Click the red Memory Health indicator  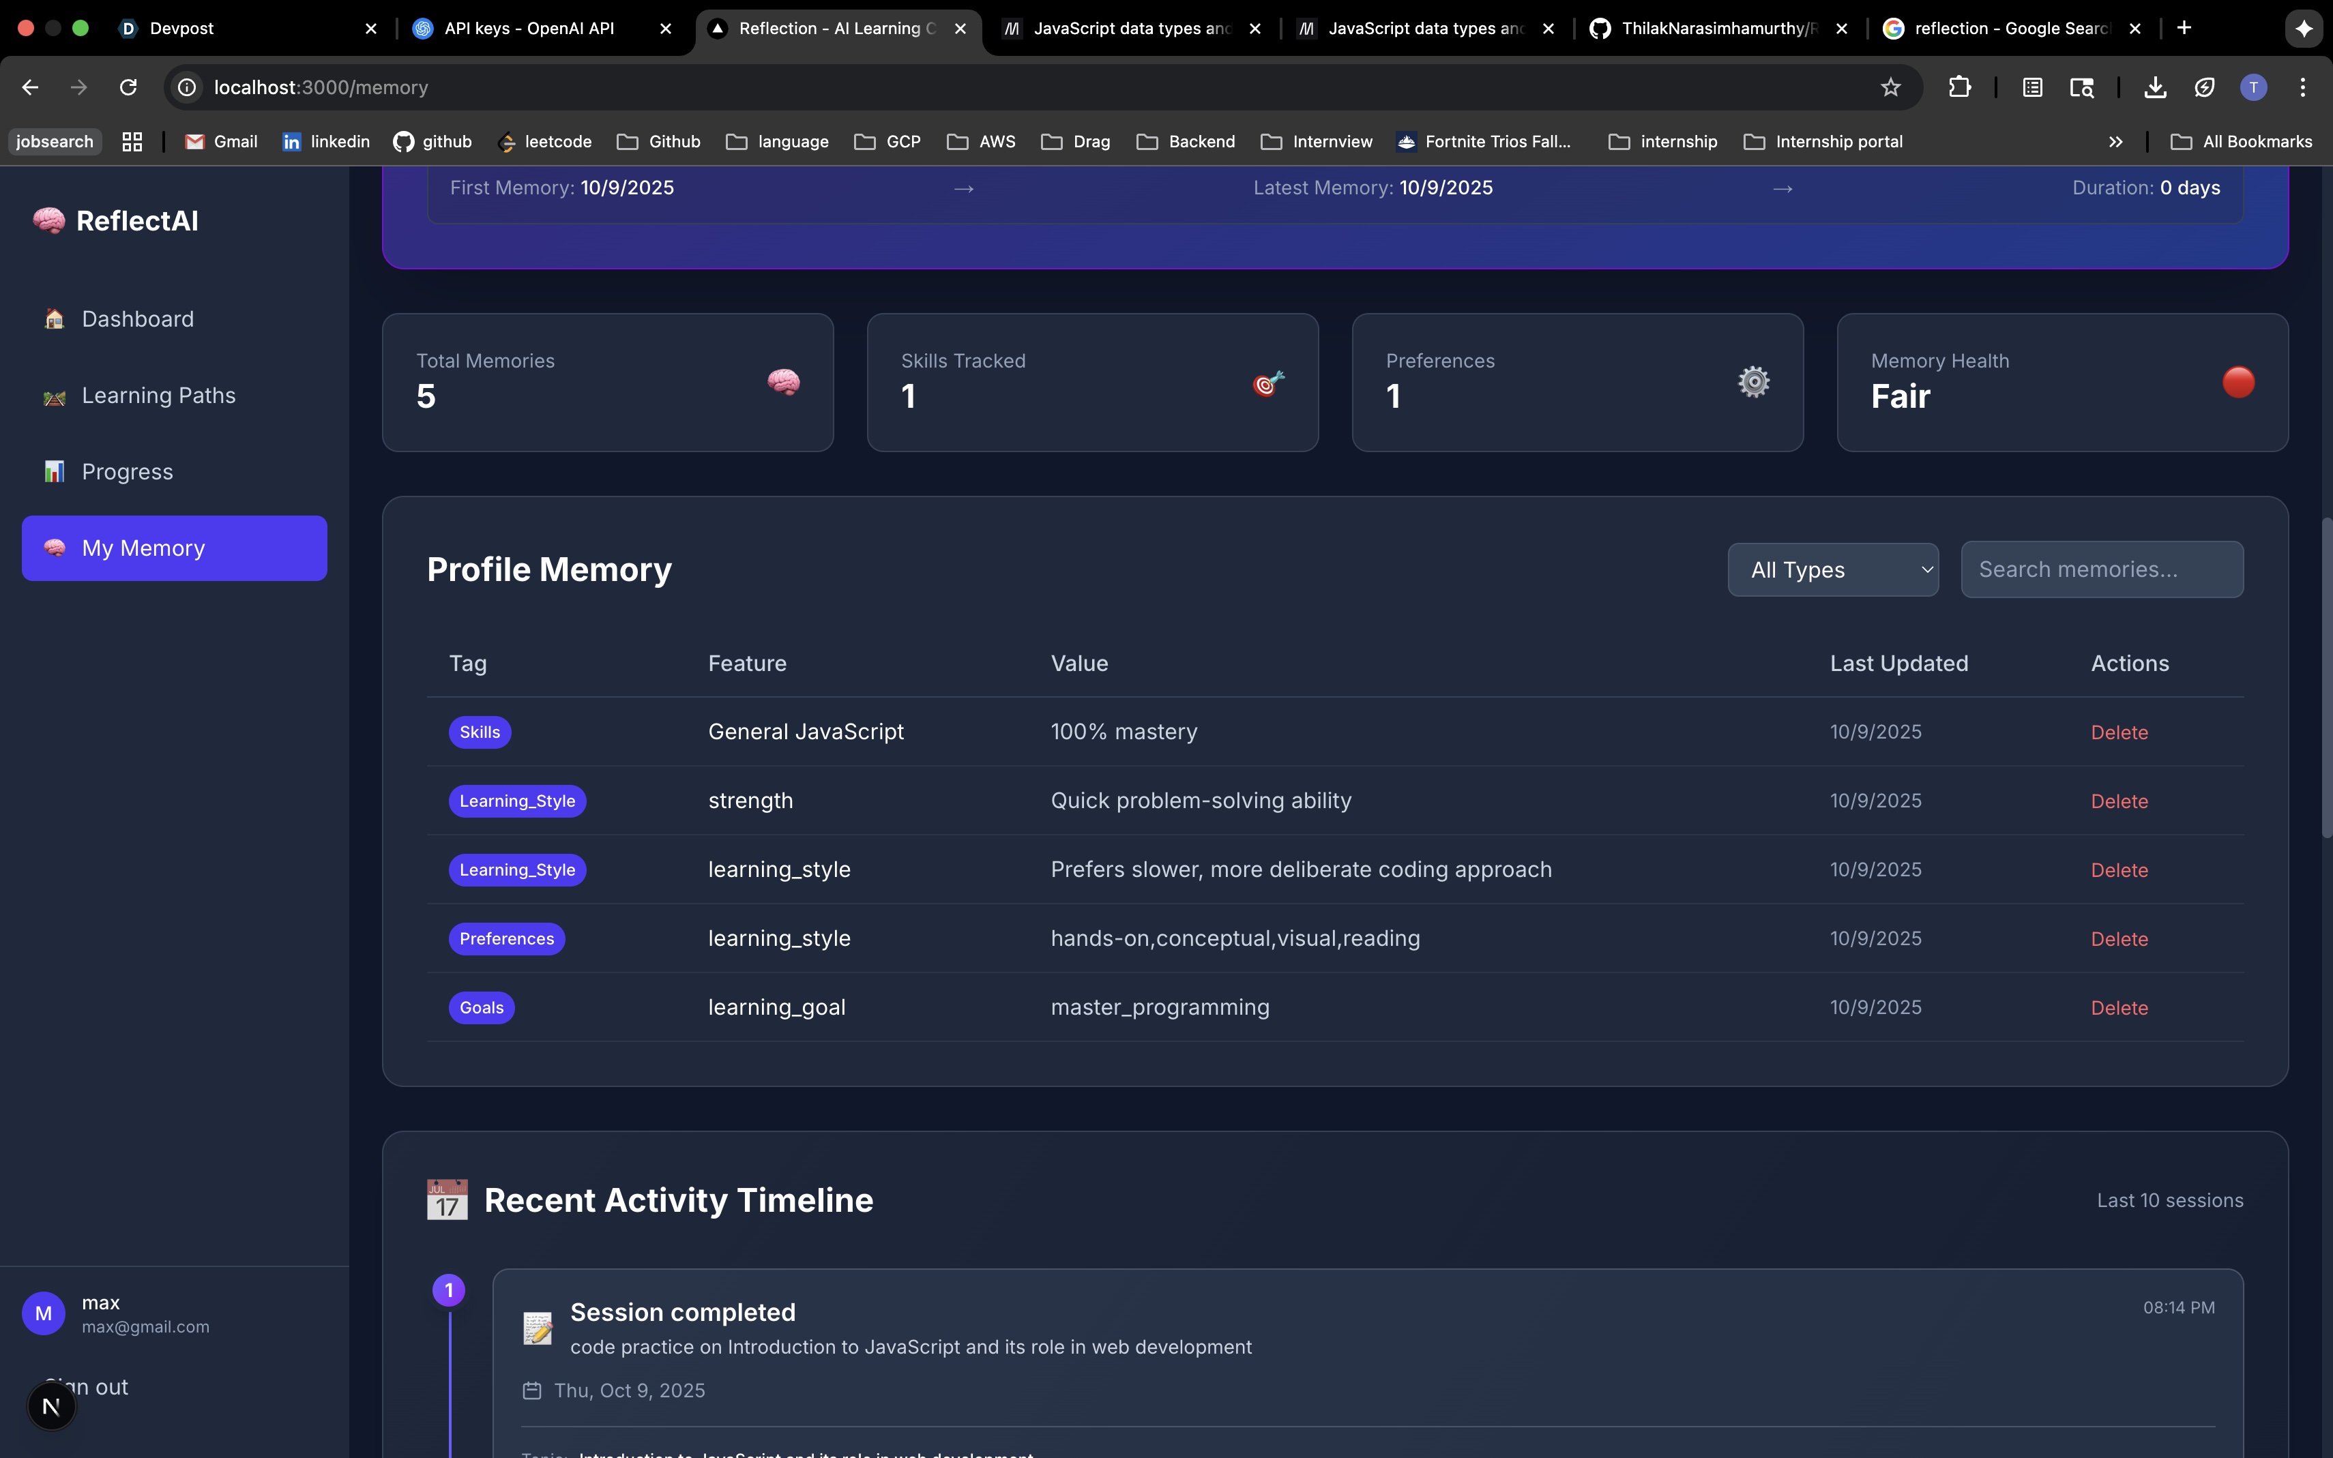[x=2237, y=383]
